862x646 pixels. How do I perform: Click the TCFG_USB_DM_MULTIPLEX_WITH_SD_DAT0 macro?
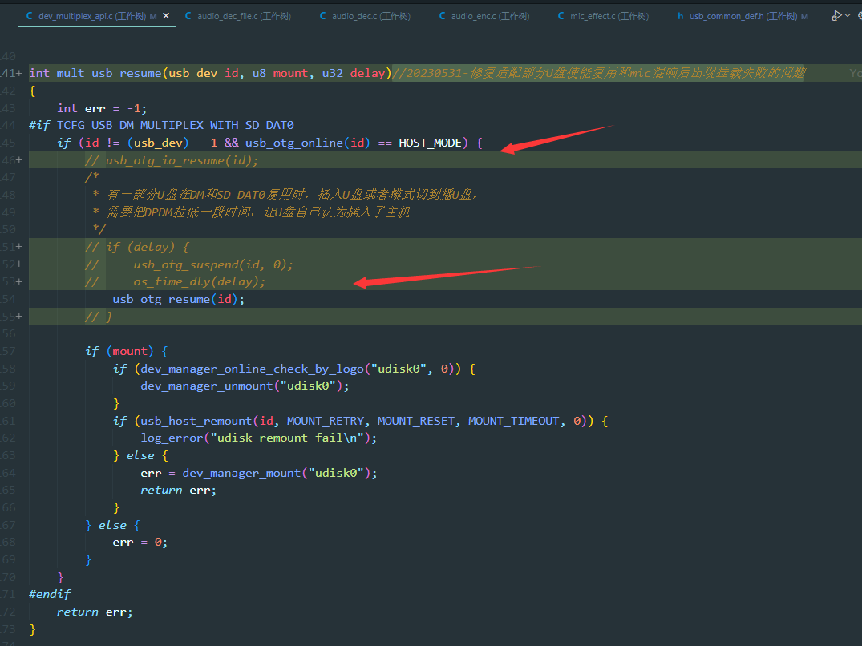click(176, 125)
